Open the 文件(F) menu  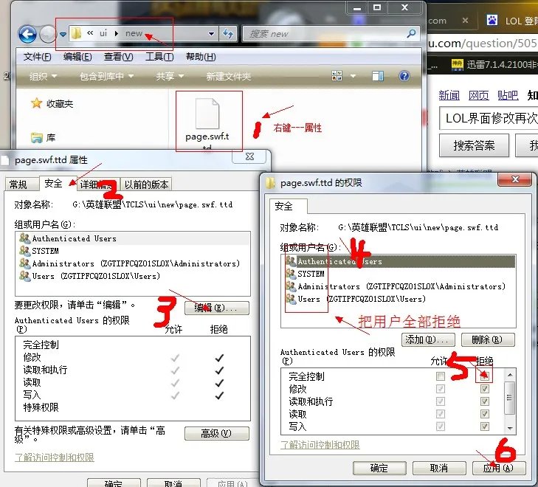pyautogui.click(x=37, y=57)
